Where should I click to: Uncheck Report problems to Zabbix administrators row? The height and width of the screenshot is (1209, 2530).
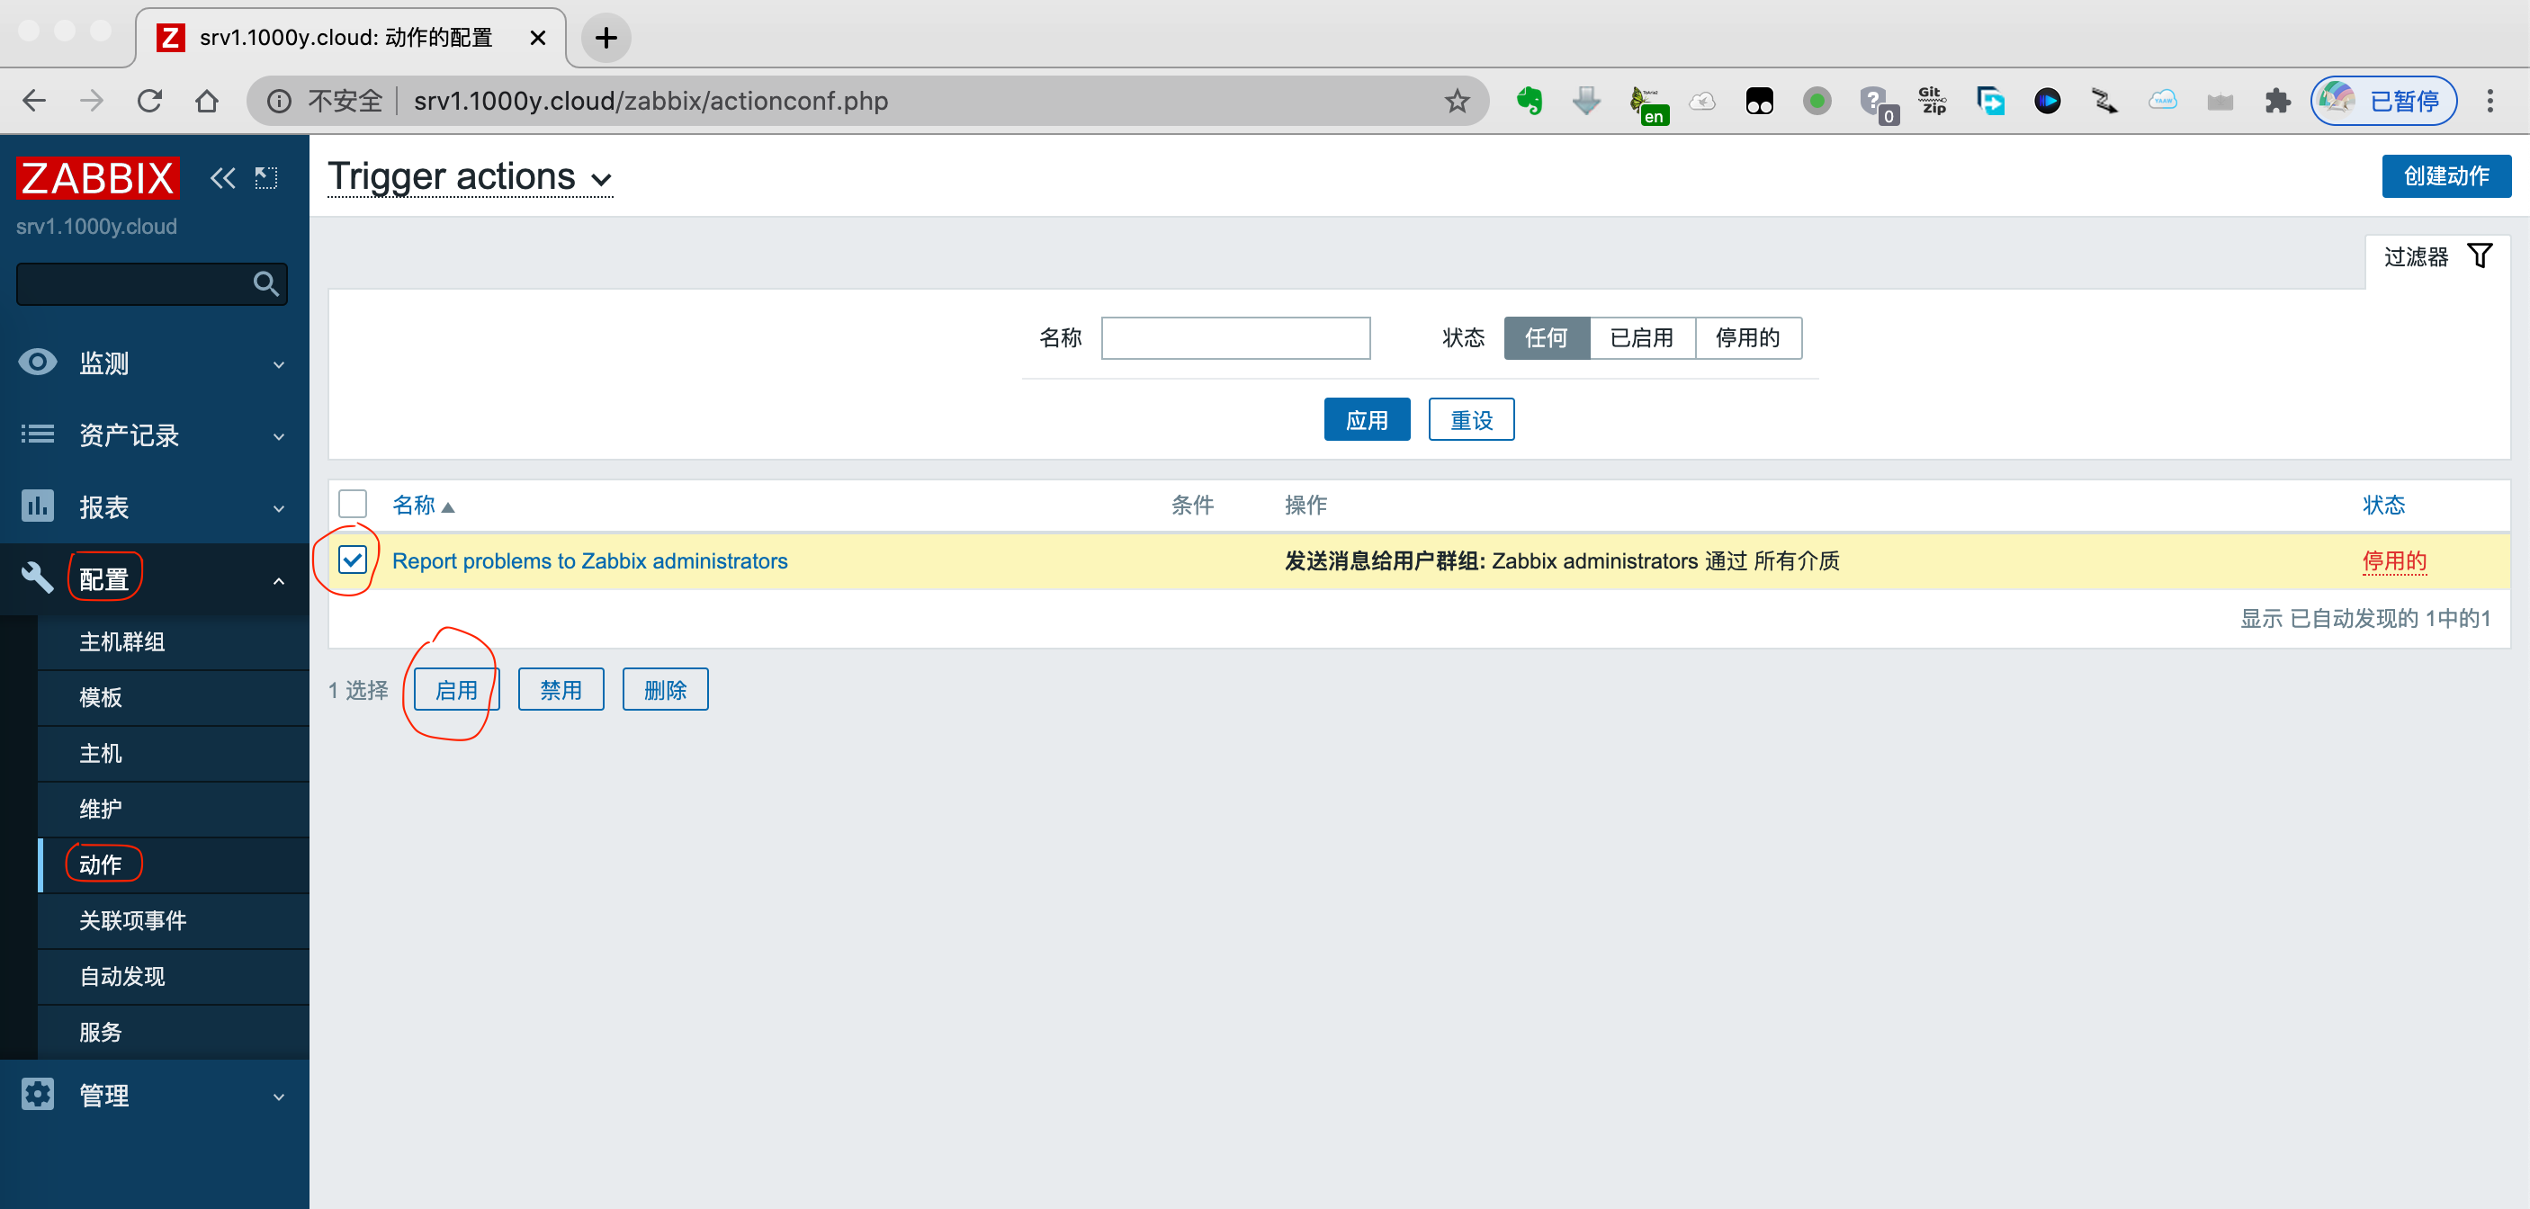click(x=352, y=560)
